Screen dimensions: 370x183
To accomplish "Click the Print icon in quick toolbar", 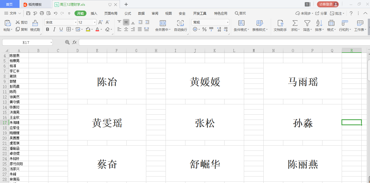I will tap(42, 13).
